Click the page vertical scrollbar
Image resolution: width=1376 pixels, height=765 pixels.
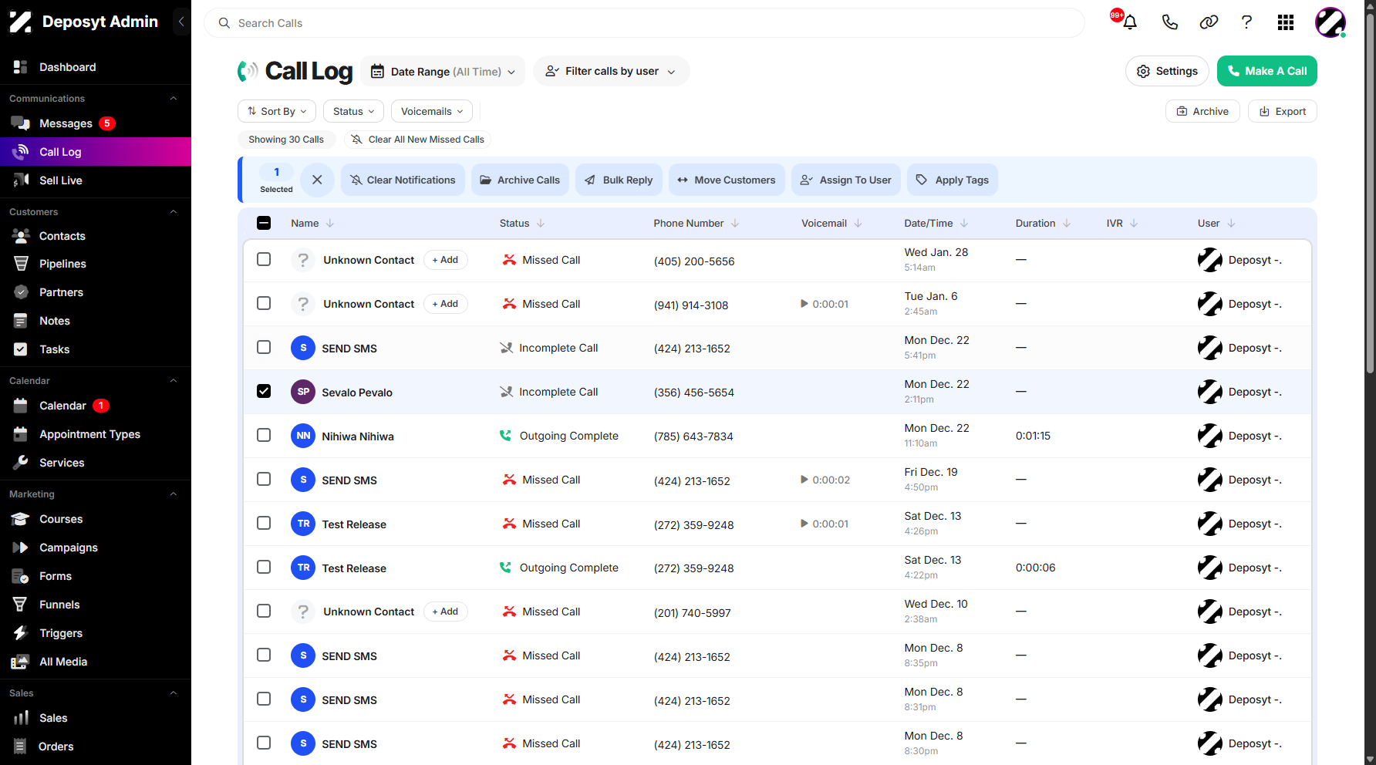pos(1370,193)
